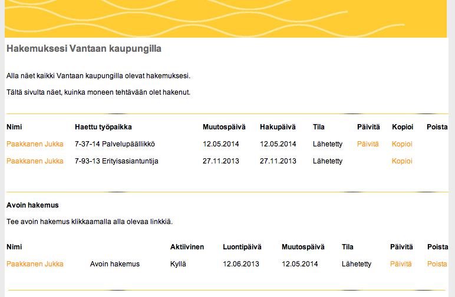Click 'Avoin hakemus' cell in bottom table

[115, 264]
